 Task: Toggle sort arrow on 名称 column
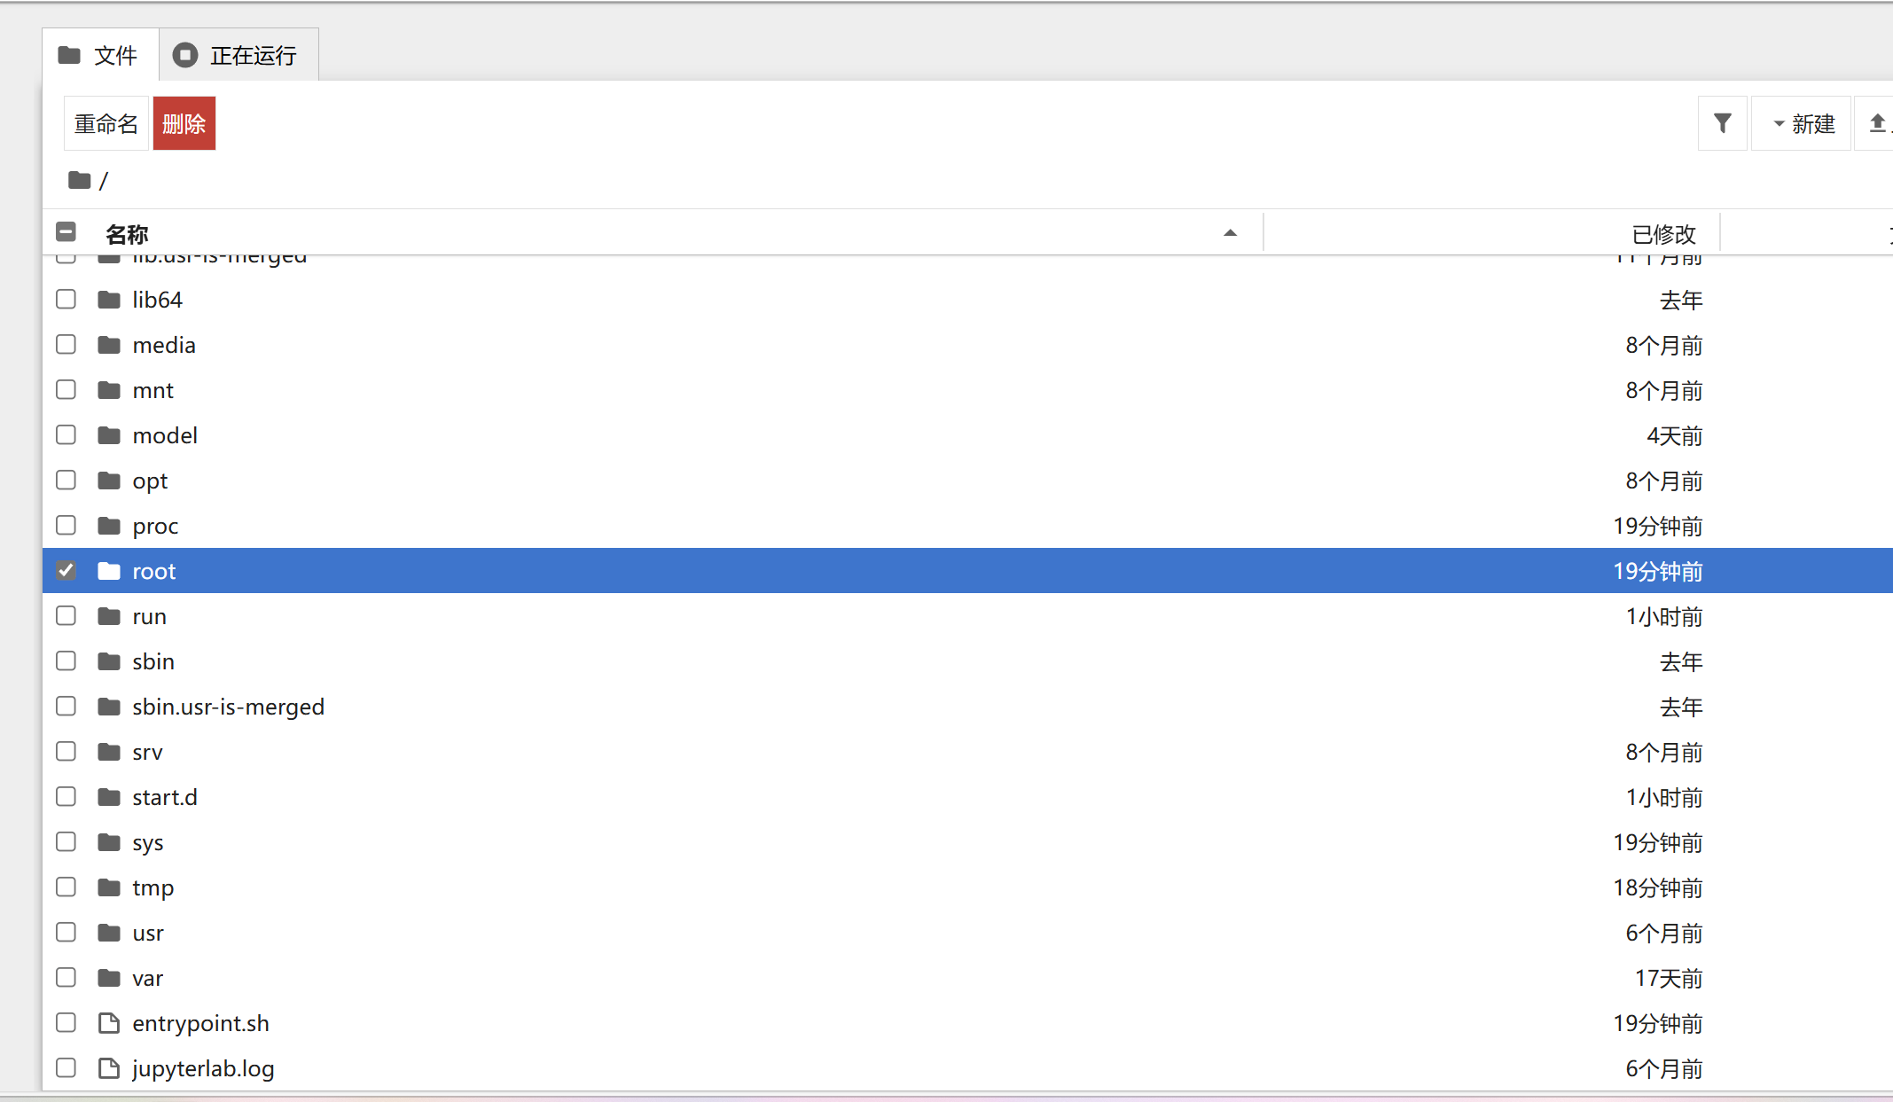click(x=1230, y=233)
